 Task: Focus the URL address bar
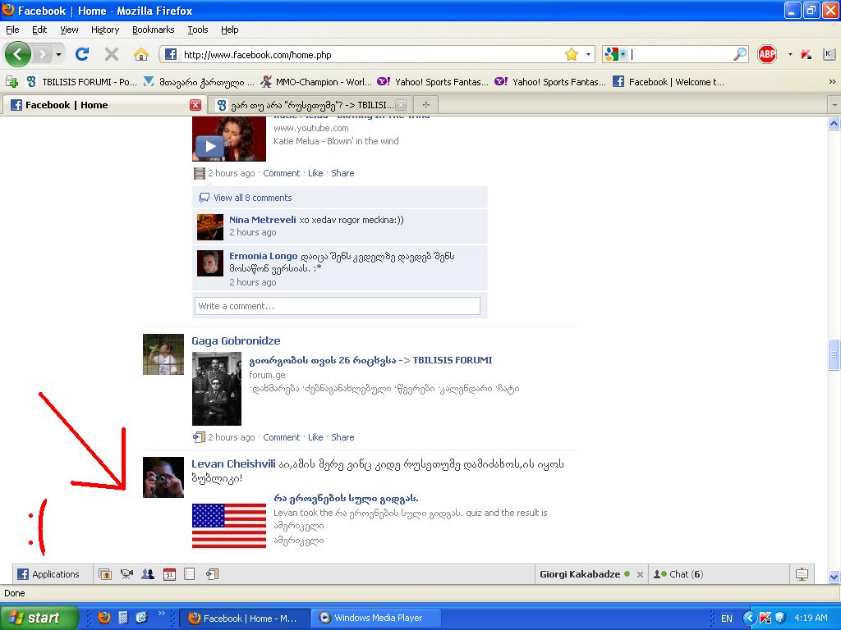coord(372,54)
